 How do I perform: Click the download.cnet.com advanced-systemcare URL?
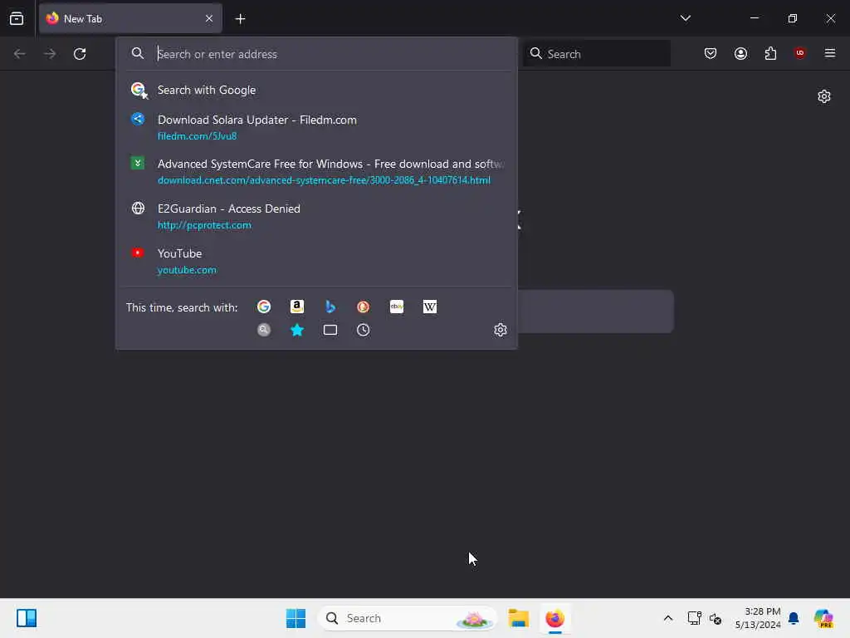324,180
